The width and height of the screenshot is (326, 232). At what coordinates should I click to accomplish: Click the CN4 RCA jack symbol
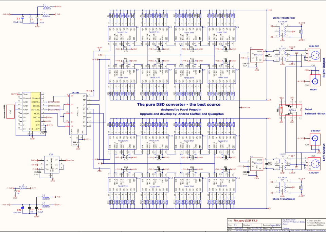316,139
